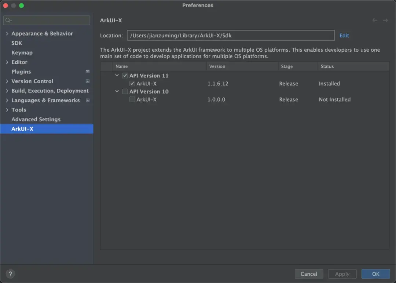Click the icon beside Plugins entry

[x=88, y=71]
